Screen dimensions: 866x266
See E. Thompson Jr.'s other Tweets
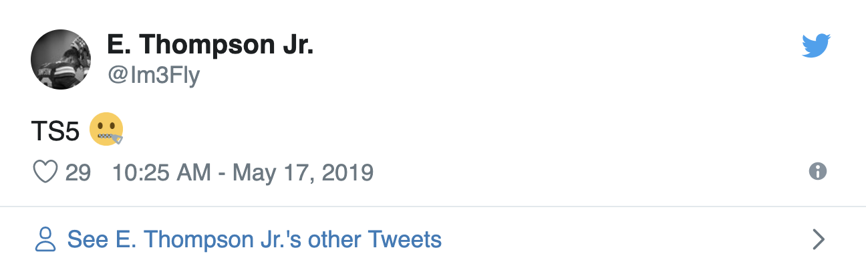point(255,239)
